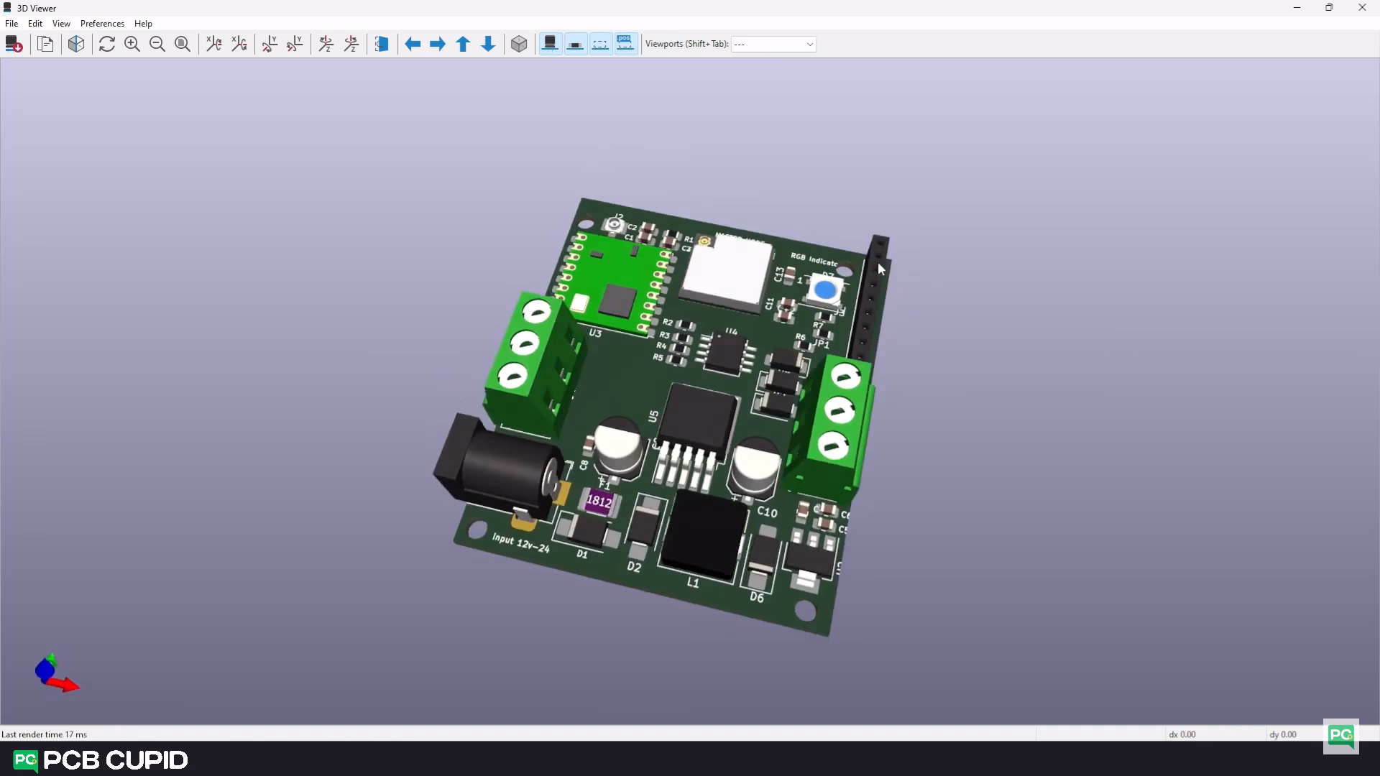Rotate X counterclockwise
Screen dimensions: 1380x776
pyautogui.click(x=239, y=45)
